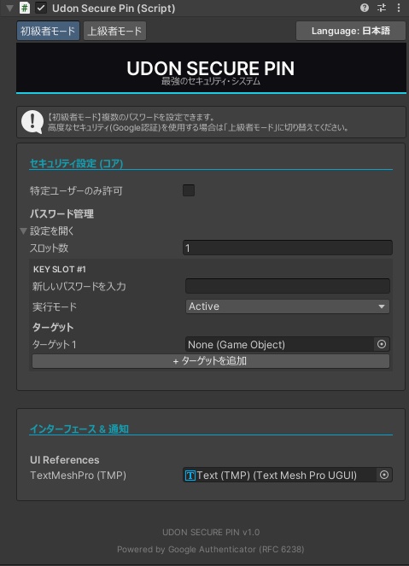Open object picker for ターゲット 1
Screen dimensions: 409x566
(382, 344)
